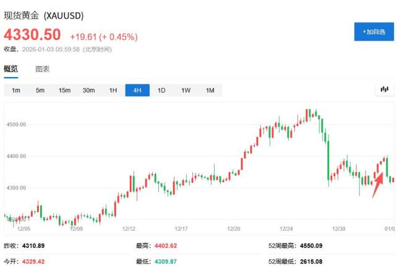402x269 pixels.
Task: Select the 1m timeframe
Action: [x=16, y=91]
